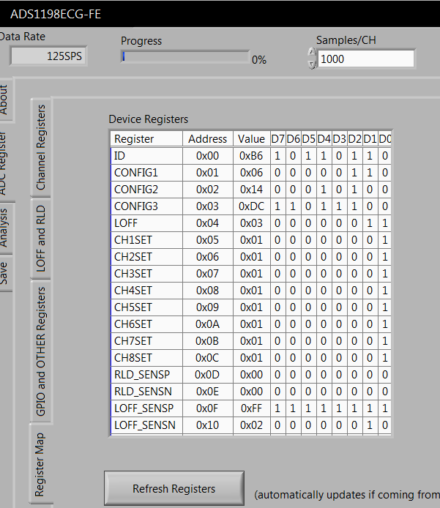The width and height of the screenshot is (440, 508).
Task: Click the Address column header
Action: click(x=208, y=139)
